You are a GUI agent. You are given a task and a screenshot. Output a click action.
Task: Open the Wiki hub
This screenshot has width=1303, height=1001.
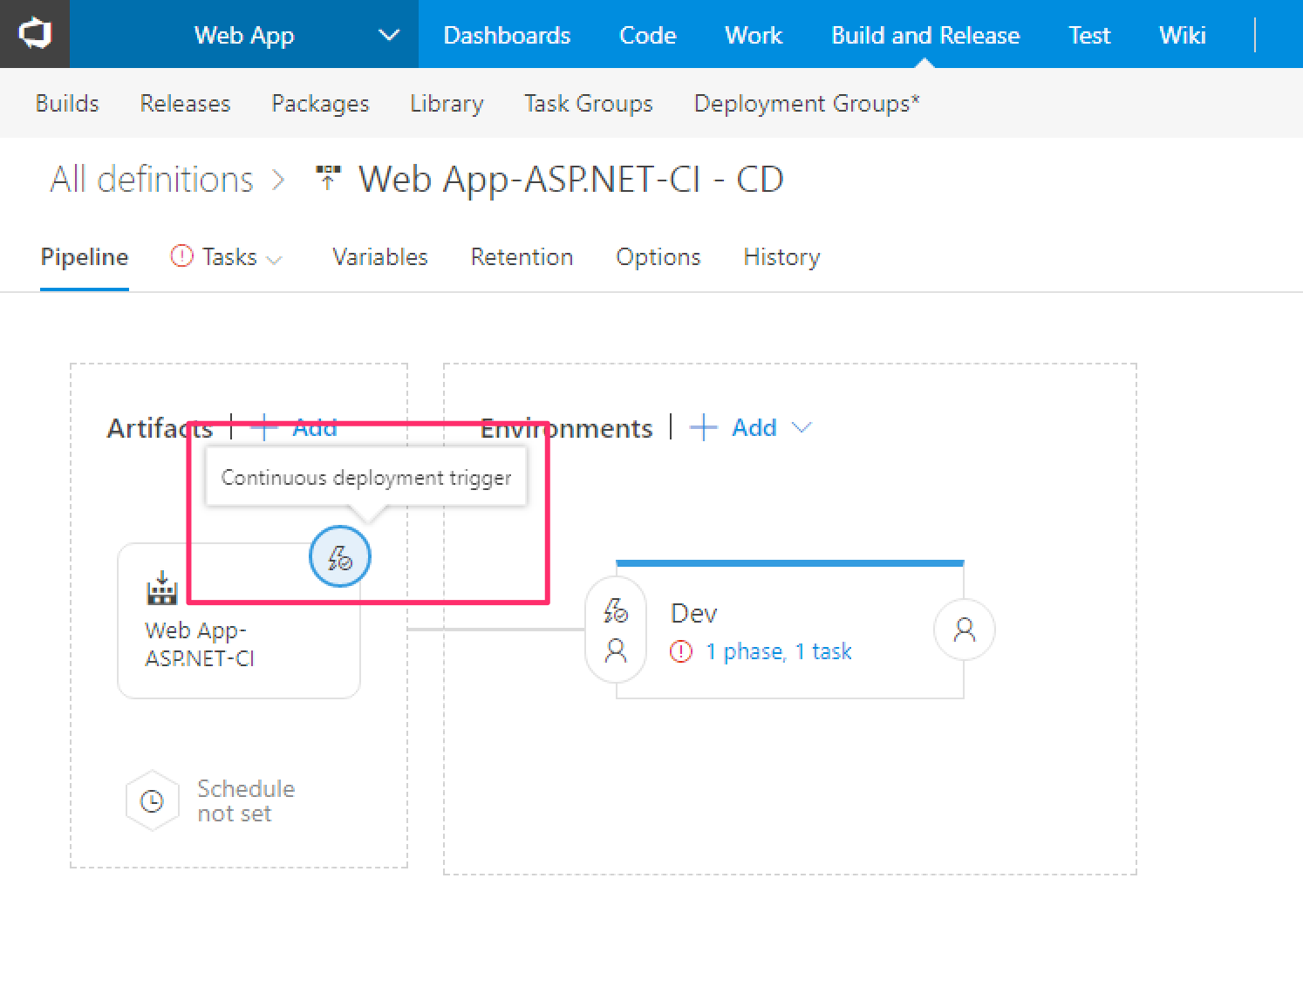click(x=1183, y=35)
